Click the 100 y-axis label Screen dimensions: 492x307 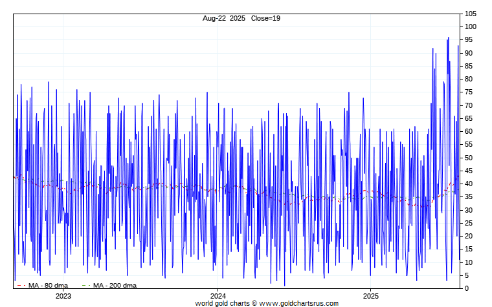(471, 27)
